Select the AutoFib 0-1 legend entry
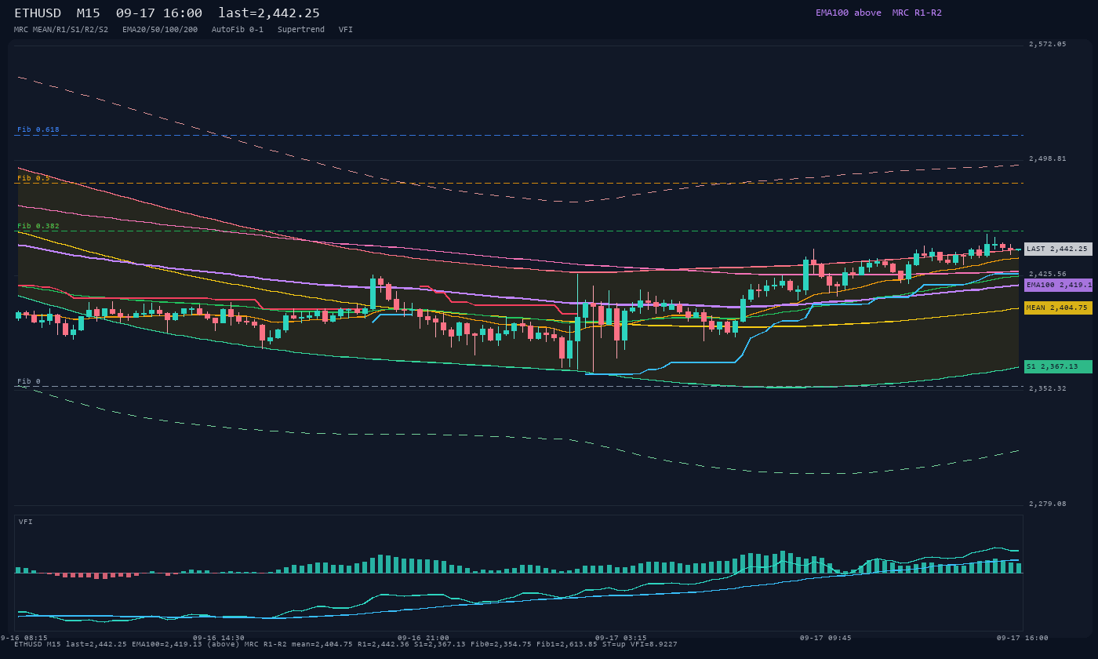 238,29
